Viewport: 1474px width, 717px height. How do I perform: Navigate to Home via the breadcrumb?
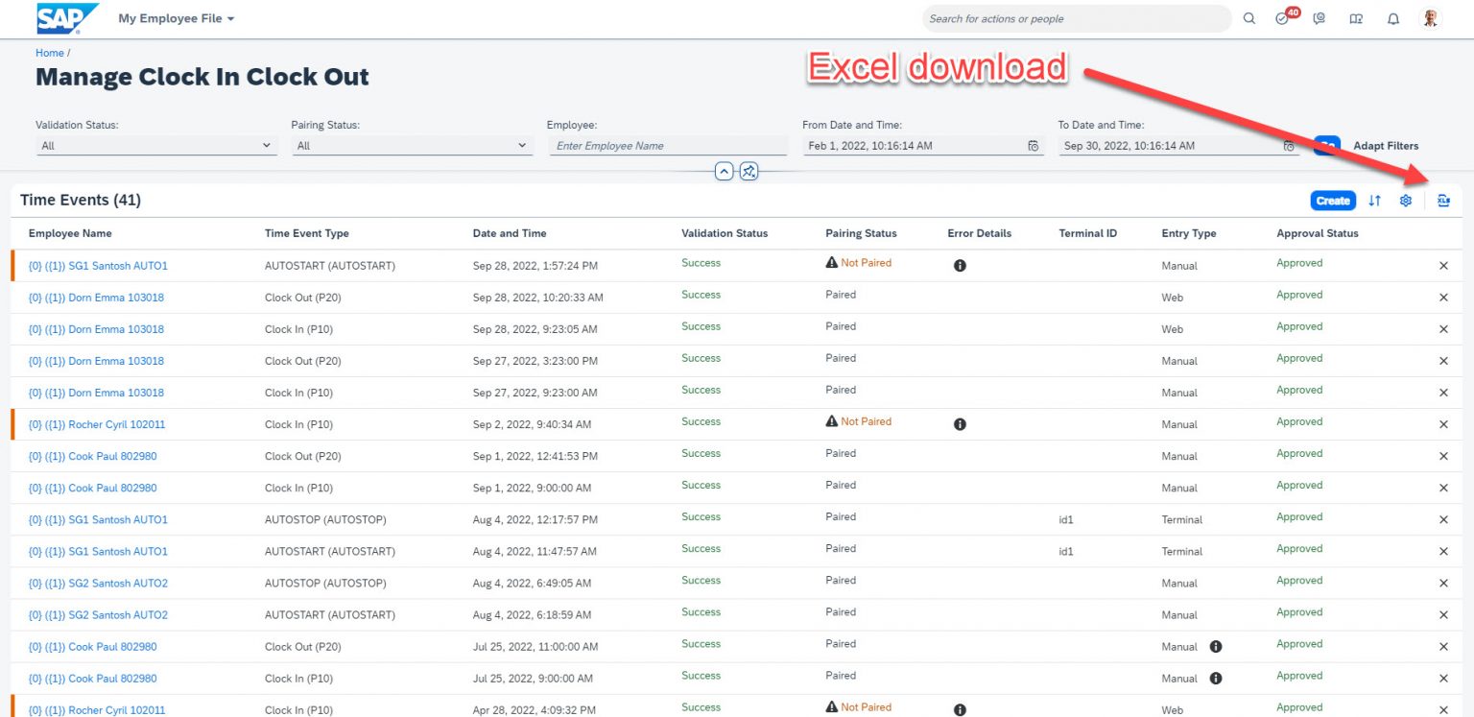click(49, 53)
